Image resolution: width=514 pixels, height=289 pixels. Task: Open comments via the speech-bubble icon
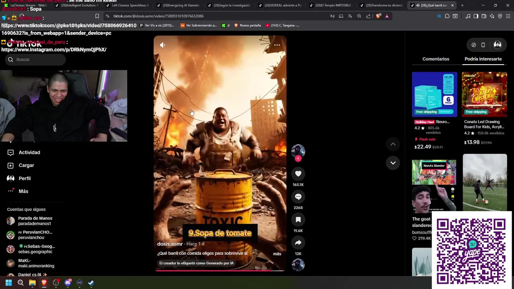coord(298,197)
